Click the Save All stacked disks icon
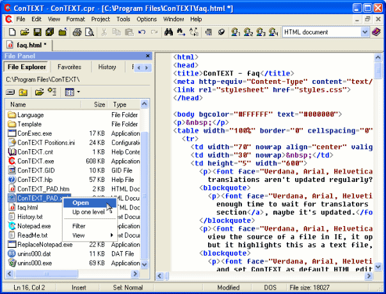Screen dimensions: 386x294 pos(50,32)
